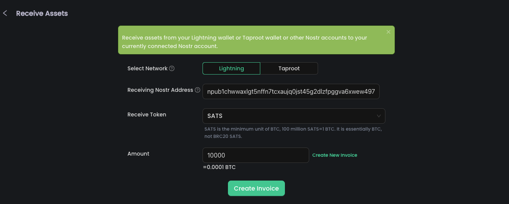Click the Receive Assets page title
The image size is (509, 204).
(x=42, y=13)
